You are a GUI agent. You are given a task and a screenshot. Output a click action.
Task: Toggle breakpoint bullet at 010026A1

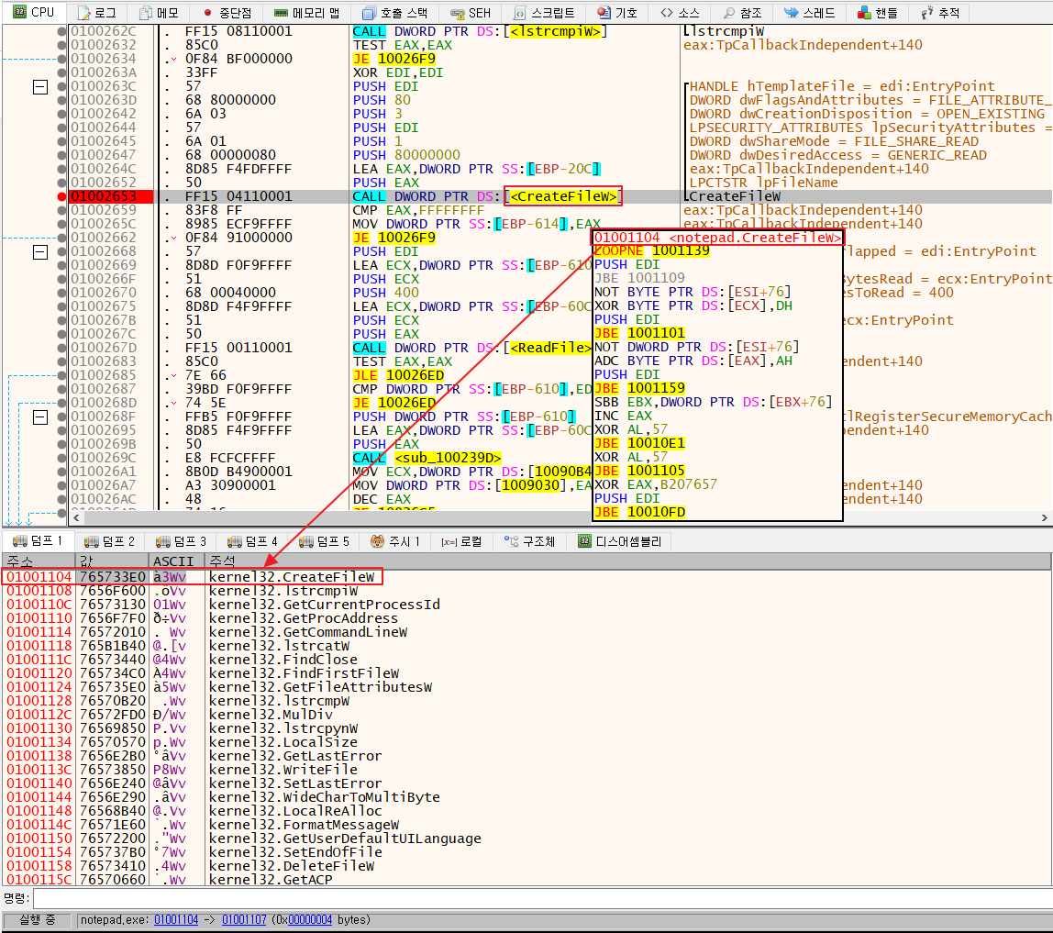point(61,472)
